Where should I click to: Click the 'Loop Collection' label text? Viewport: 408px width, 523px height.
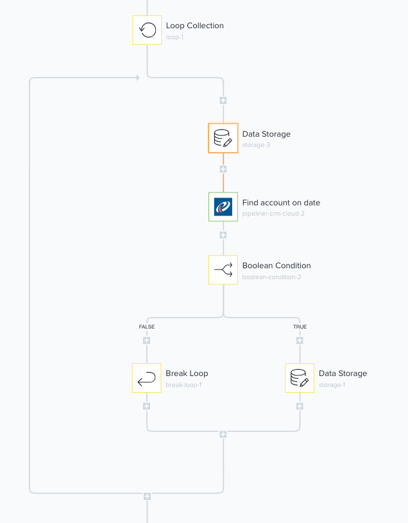[194, 26]
